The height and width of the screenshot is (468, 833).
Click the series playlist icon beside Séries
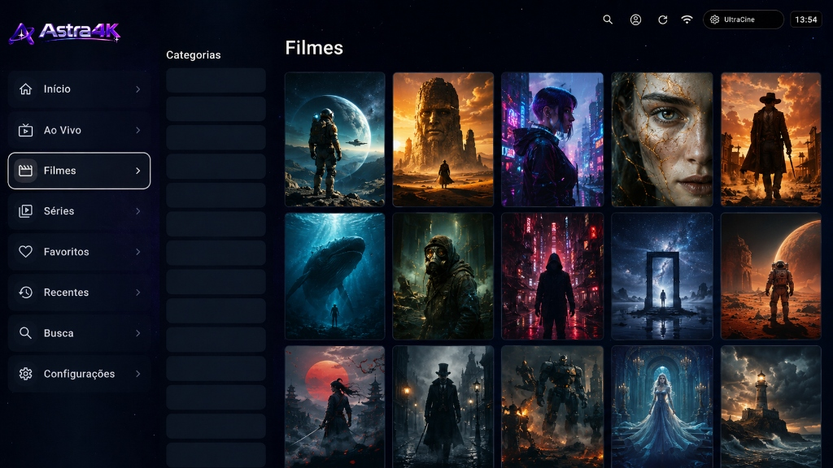coord(25,211)
